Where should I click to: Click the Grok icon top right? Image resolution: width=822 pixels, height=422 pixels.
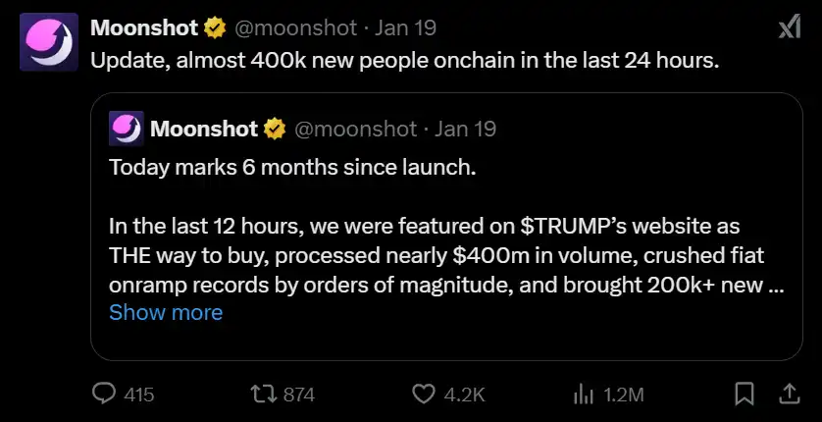click(x=788, y=28)
